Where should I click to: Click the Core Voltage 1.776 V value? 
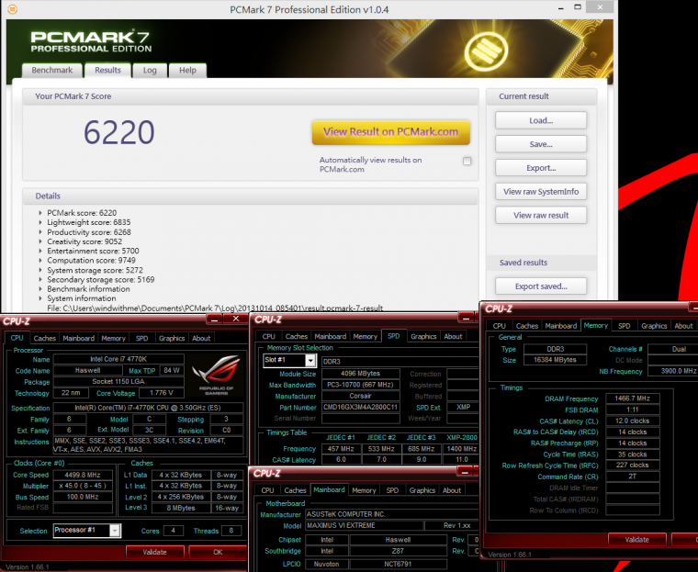tap(161, 393)
